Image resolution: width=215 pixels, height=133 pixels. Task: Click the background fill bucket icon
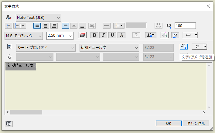coord(165,35)
